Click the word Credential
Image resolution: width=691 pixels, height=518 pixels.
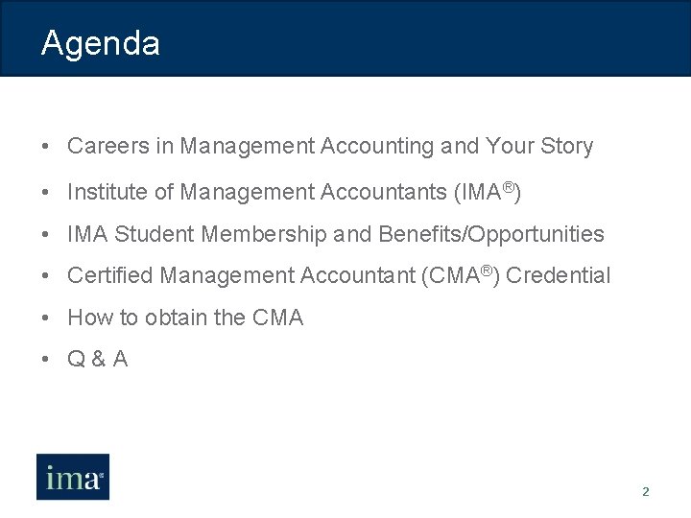[558, 276]
